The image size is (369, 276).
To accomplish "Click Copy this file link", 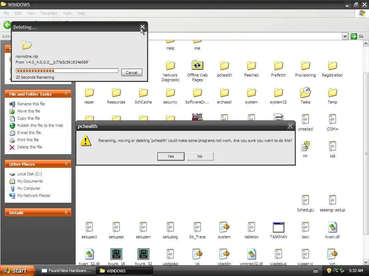I will 28,118.
